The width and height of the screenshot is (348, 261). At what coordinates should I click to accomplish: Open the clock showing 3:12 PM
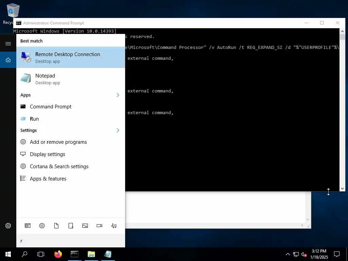coord(319,254)
